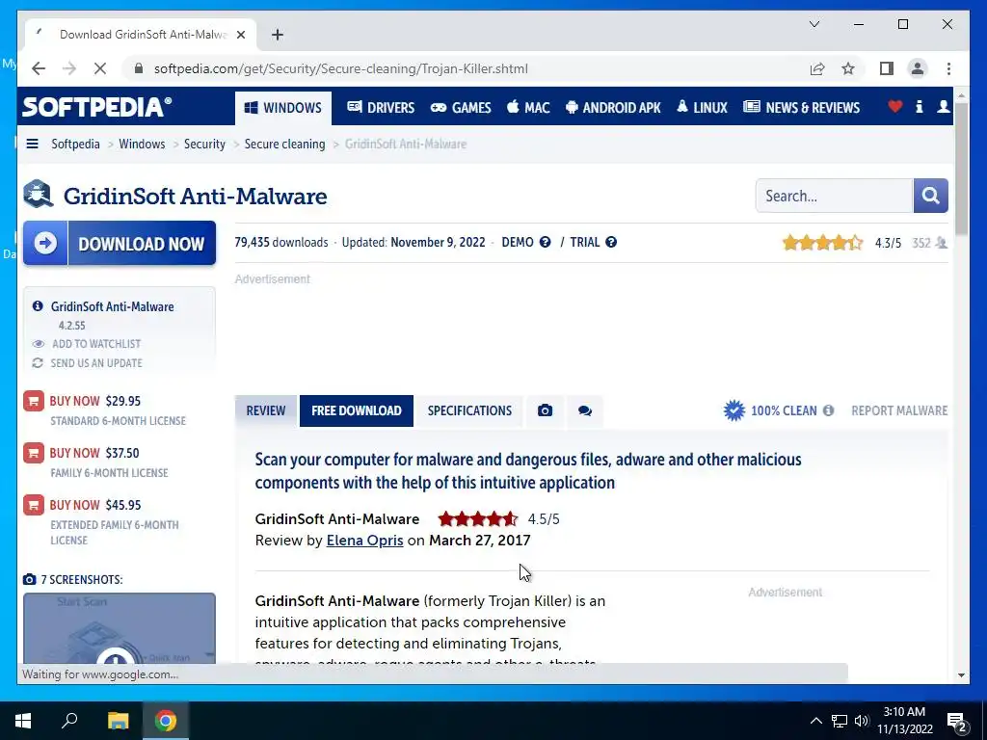Image resolution: width=987 pixels, height=740 pixels.
Task: Click the red editor rating stars
Action: [478, 519]
